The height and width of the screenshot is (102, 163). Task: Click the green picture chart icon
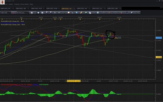tap(86, 13)
